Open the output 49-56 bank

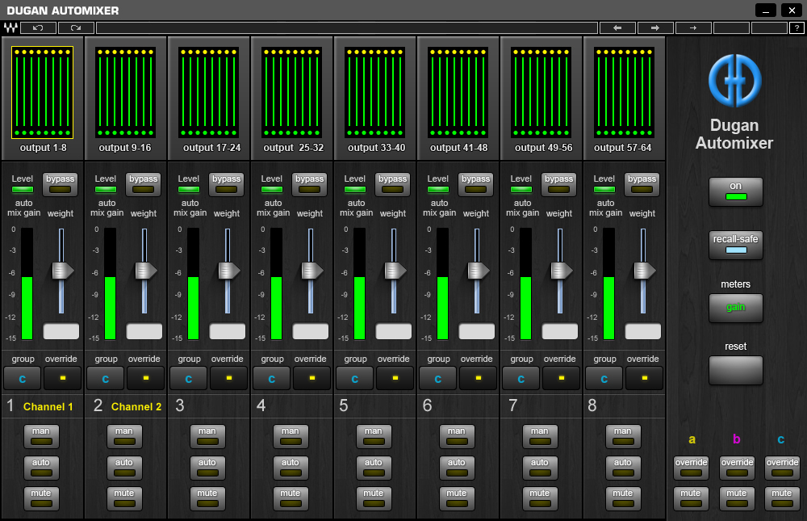coord(541,93)
